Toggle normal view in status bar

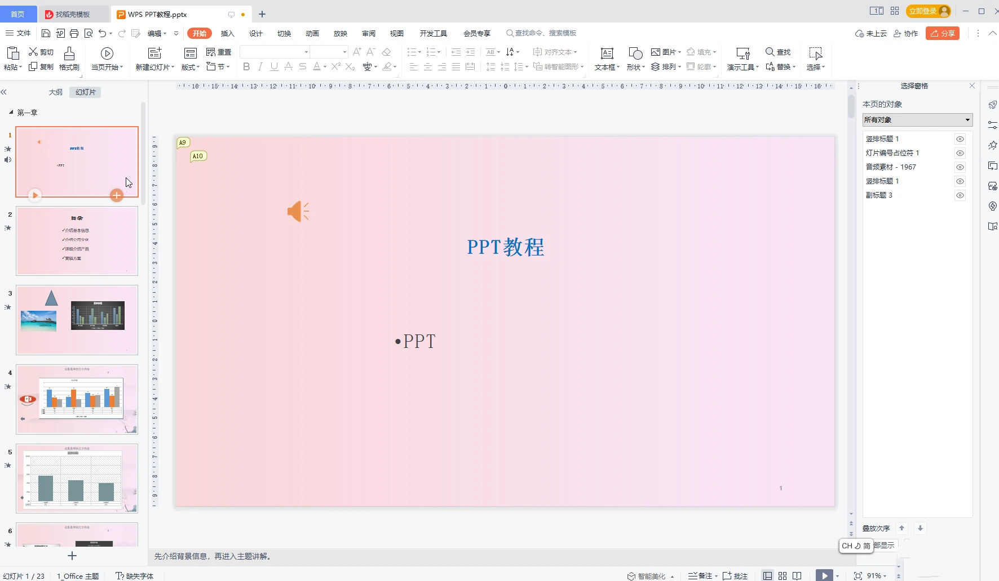(x=767, y=576)
